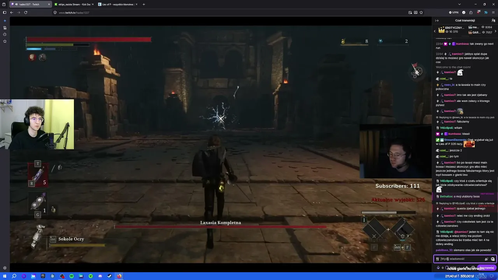This screenshot has width=498, height=280.
Task: Open the 7TV extension icon
Action: coord(486,12)
